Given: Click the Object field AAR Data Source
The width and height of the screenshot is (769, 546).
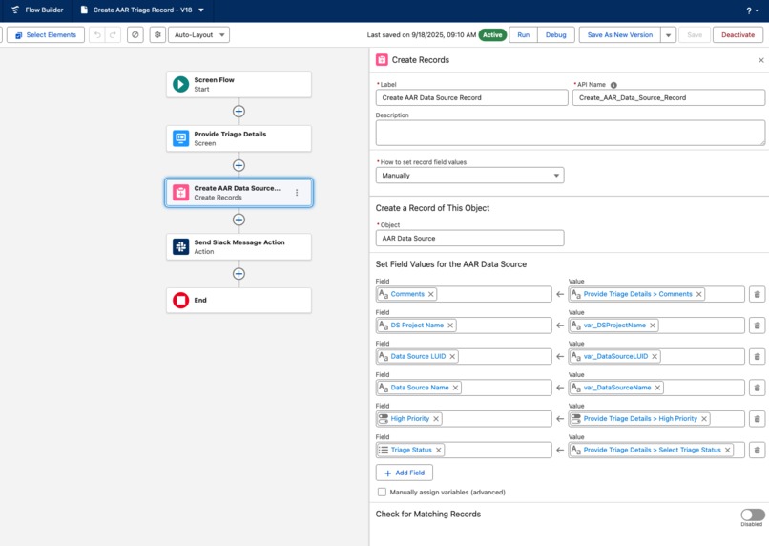Looking at the screenshot, I should (469, 238).
